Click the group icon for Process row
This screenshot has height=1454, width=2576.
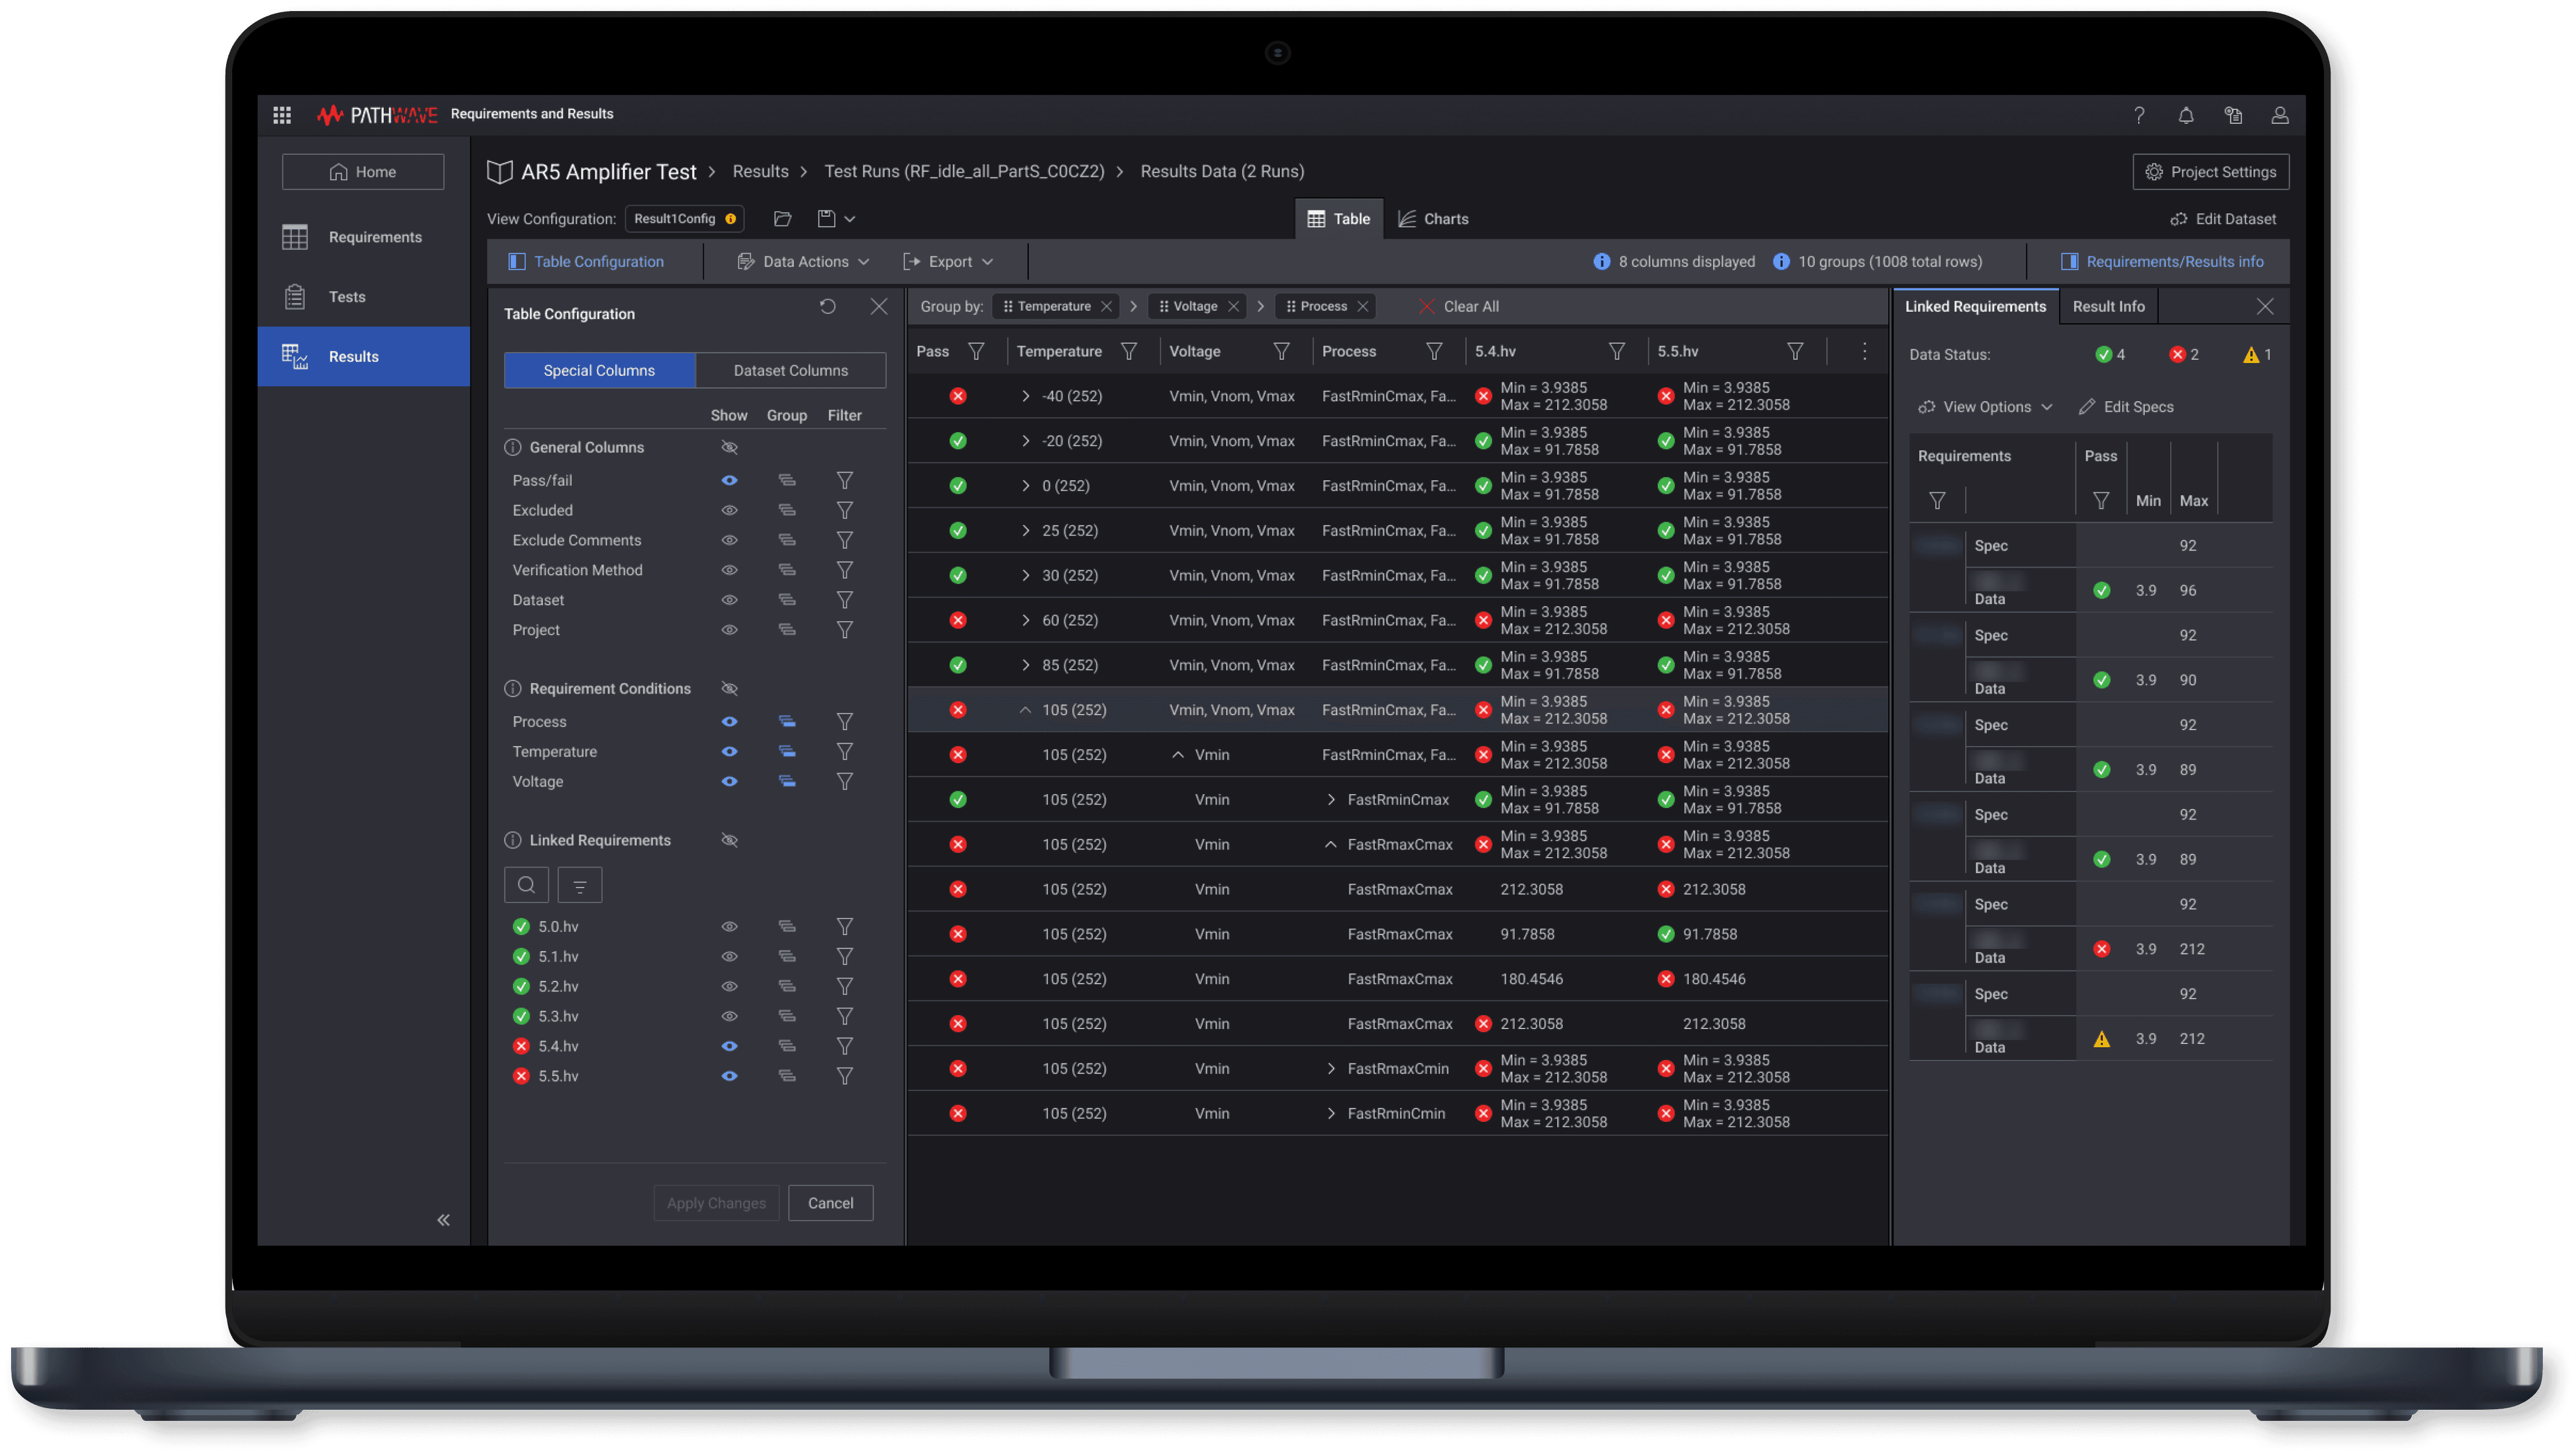click(x=787, y=722)
